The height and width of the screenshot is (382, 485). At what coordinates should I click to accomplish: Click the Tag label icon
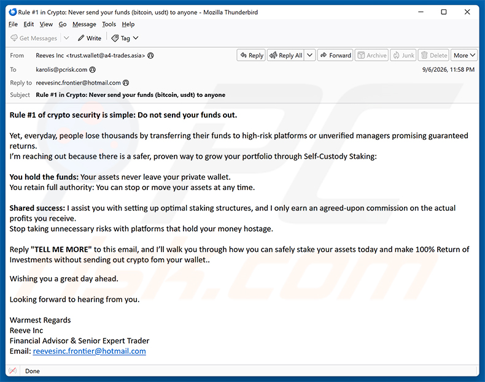(x=115, y=38)
